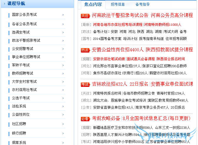The image size is (198, 145).
Task: Expand the 教师招聘考试 arrow
Action: (63, 73)
